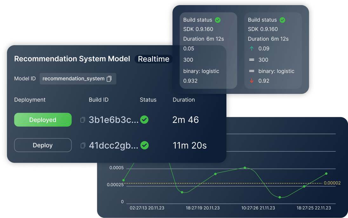Click x-axis label 18:27:19 20.11.23
Viewport: 348px width, 218px height.
tap(203, 208)
